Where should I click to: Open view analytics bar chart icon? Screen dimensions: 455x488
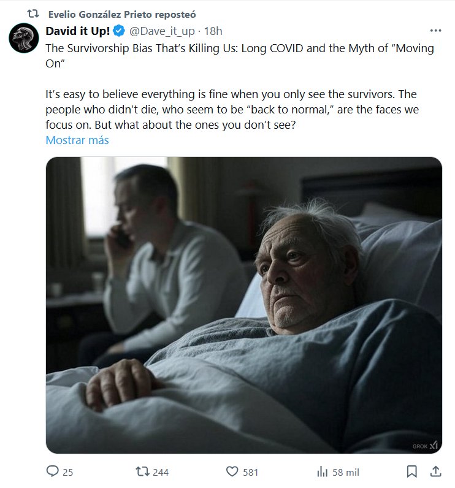[321, 471]
